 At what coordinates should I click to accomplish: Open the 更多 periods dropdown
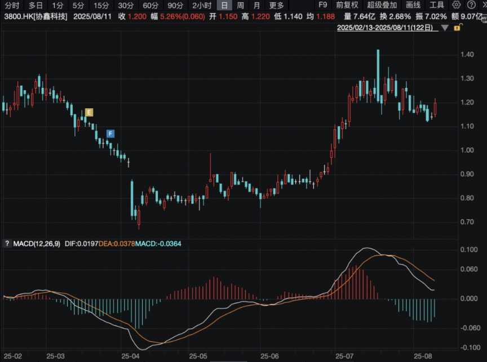277,5
